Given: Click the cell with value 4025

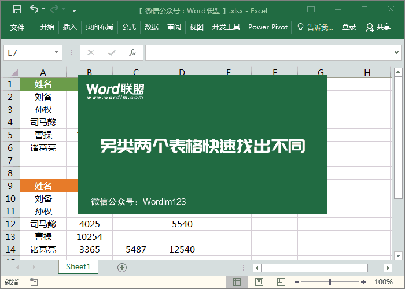Looking at the screenshot, I should click(89, 224).
